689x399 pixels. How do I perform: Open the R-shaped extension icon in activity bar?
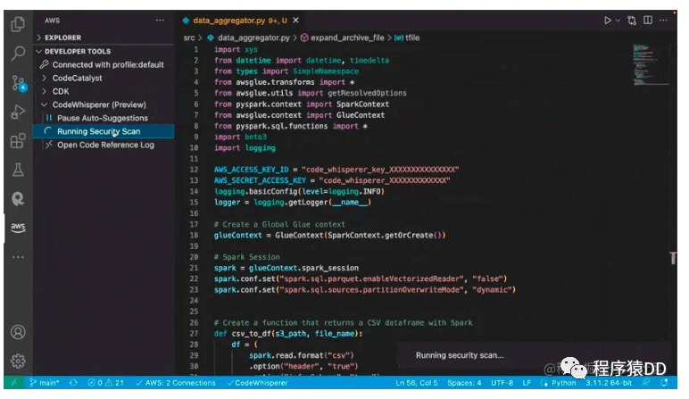point(18,199)
